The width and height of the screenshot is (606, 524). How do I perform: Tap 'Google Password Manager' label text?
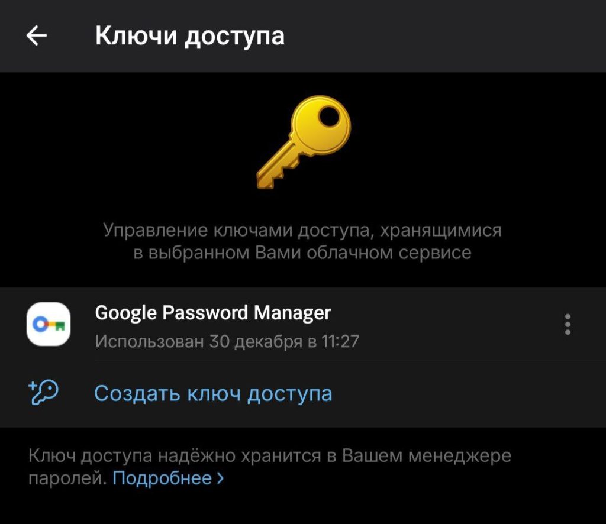(214, 312)
